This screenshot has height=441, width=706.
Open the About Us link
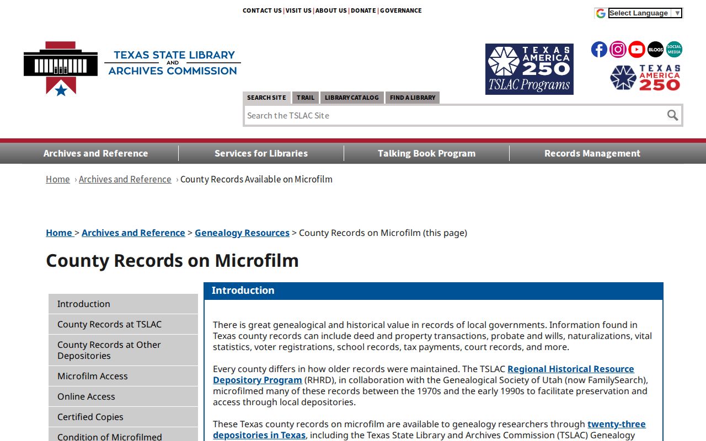click(x=331, y=10)
